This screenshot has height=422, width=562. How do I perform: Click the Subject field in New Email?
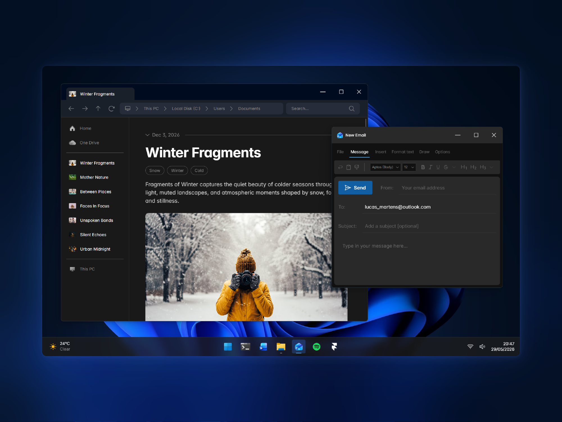point(429,226)
